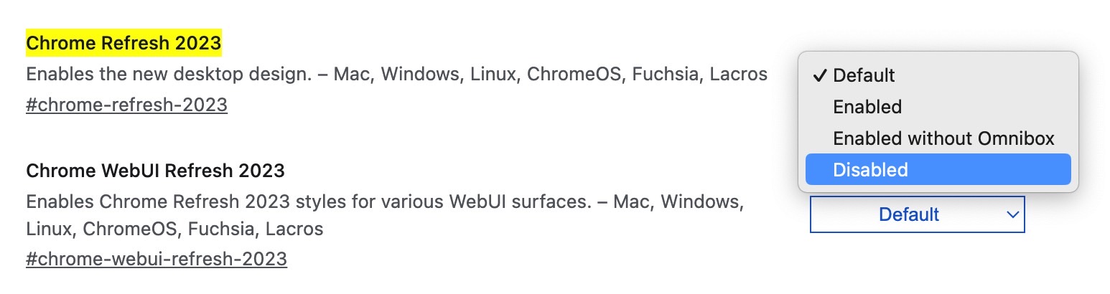Viewport: 1110px width, 294px height.
Task: Click the word Lacros in the first description
Action: pyautogui.click(x=739, y=74)
